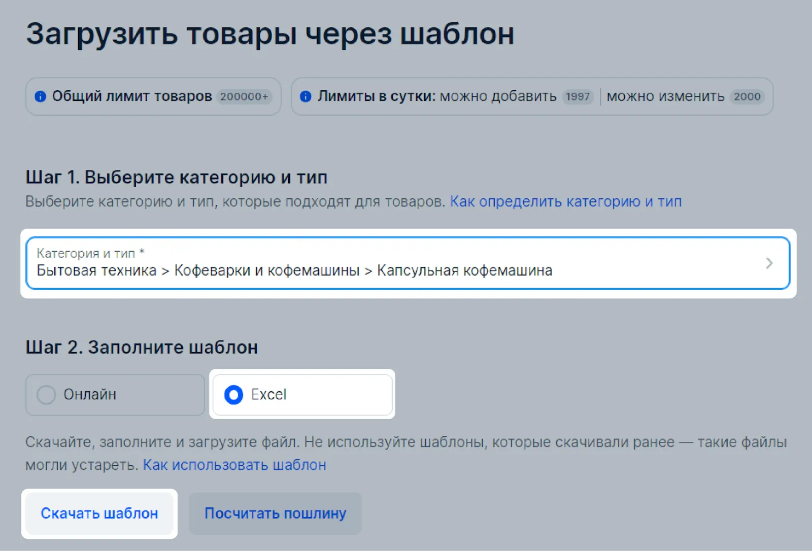Click the Шаг 2. Заполните шаблон heading
This screenshot has height=551, width=812.
pos(142,347)
